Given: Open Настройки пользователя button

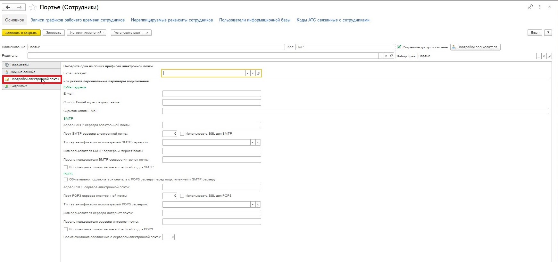Looking at the screenshot, I should [x=475, y=47].
